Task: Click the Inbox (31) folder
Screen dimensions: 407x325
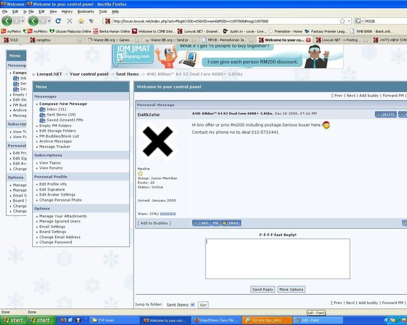Action: pos(56,109)
